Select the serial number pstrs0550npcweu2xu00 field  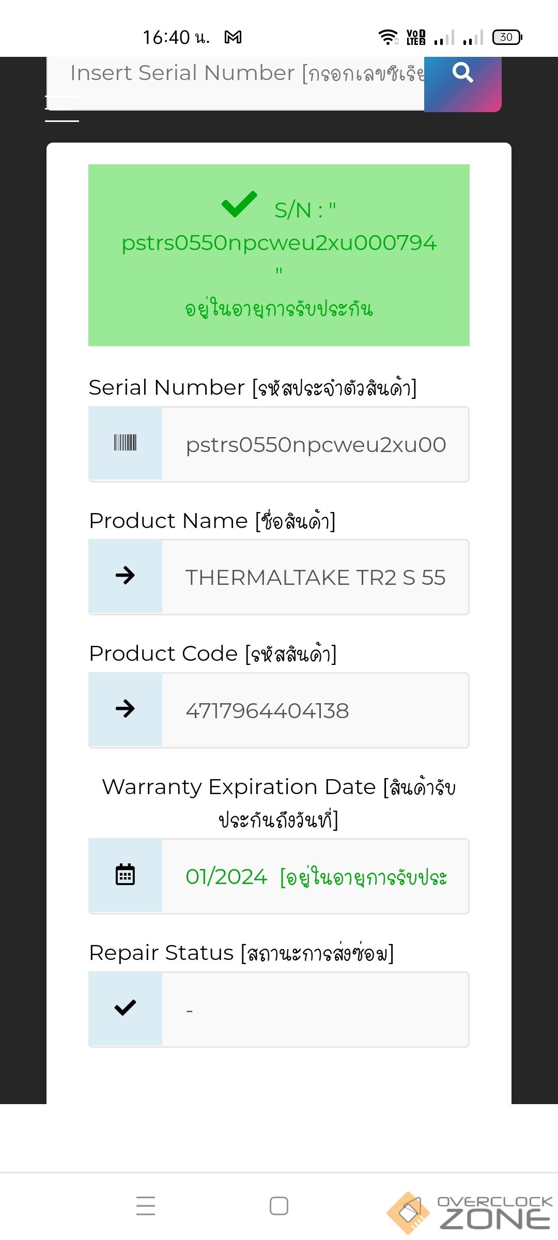[315, 444]
